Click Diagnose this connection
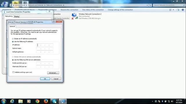 pos(47,10)
